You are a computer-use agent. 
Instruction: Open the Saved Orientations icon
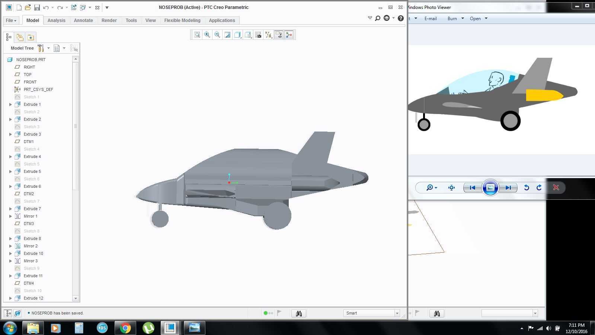pos(248,35)
